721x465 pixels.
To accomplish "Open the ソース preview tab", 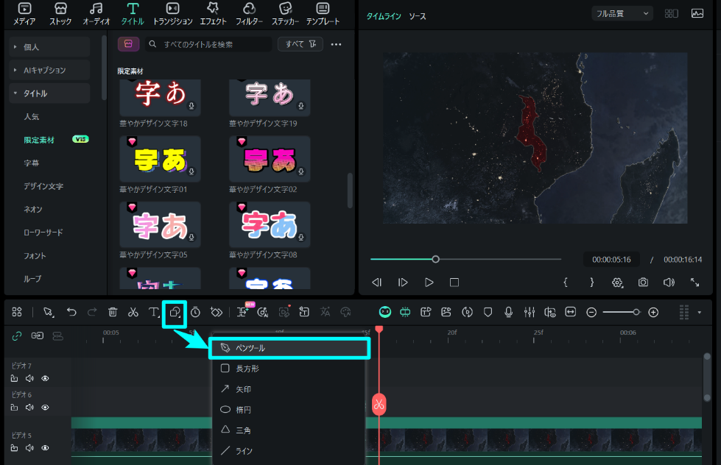I will pos(418,16).
